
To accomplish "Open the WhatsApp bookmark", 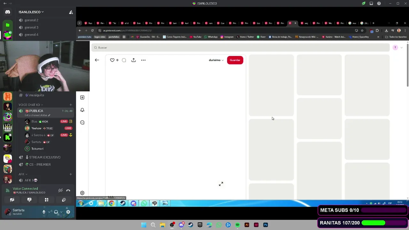I will 211,37.
